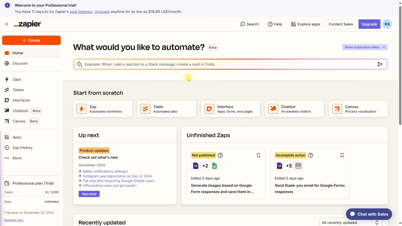Expand More options in the sidebar
402x226 pixels.
click(x=31, y=158)
